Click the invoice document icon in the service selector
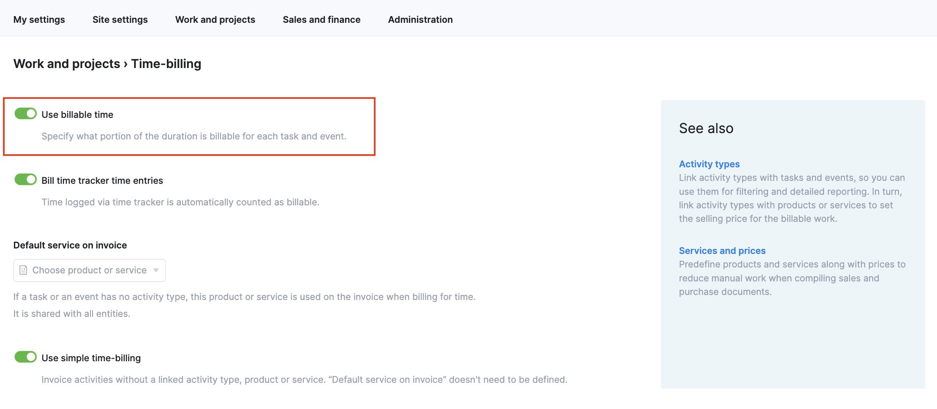Image resolution: width=937 pixels, height=409 pixels. [x=24, y=270]
